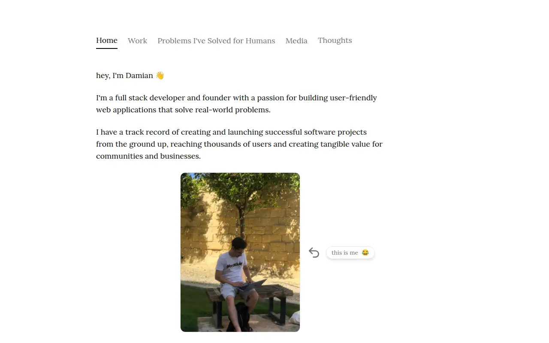Click the 'hey, I'm Damian' greeting text
This screenshot has height=343, width=549.
pyautogui.click(x=124, y=75)
